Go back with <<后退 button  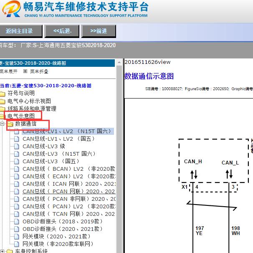(x=62, y=31)
